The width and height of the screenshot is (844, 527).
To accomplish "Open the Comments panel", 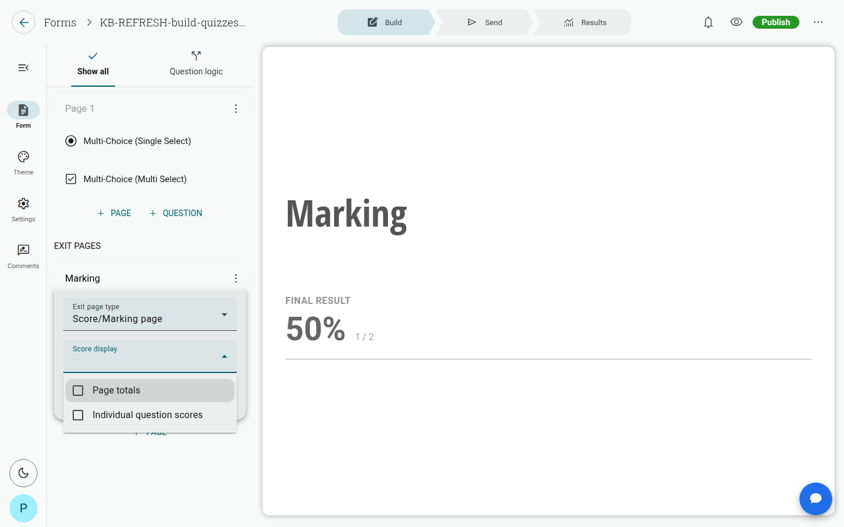I will point(23,256).
